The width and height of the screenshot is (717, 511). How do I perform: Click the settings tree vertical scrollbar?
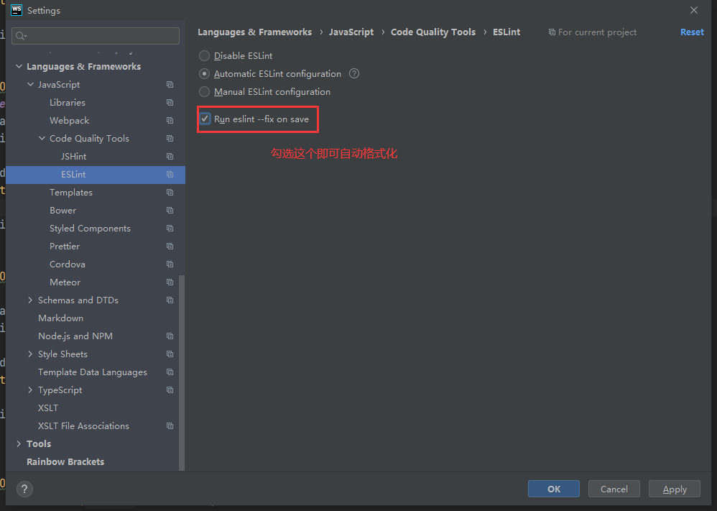tap(182, 372)
